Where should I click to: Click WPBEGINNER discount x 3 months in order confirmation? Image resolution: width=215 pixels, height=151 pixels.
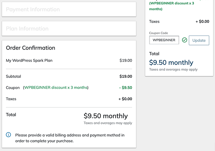56,87
